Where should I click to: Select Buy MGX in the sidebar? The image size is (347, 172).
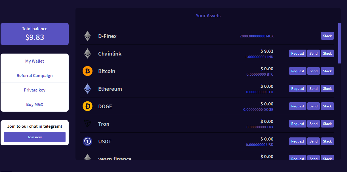pos(35,105)
